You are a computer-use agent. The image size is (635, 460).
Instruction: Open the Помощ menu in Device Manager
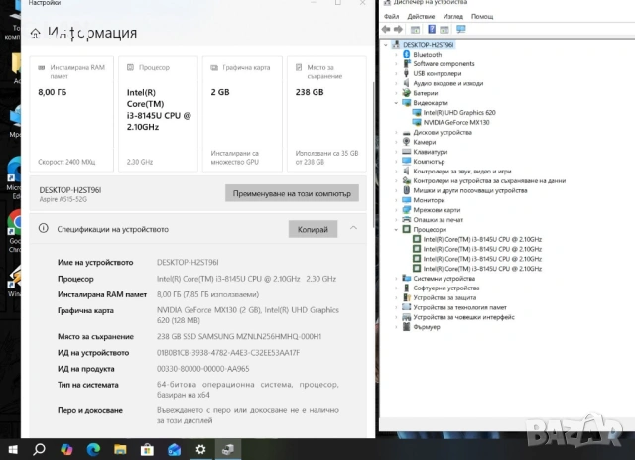(x=482, y=16)
